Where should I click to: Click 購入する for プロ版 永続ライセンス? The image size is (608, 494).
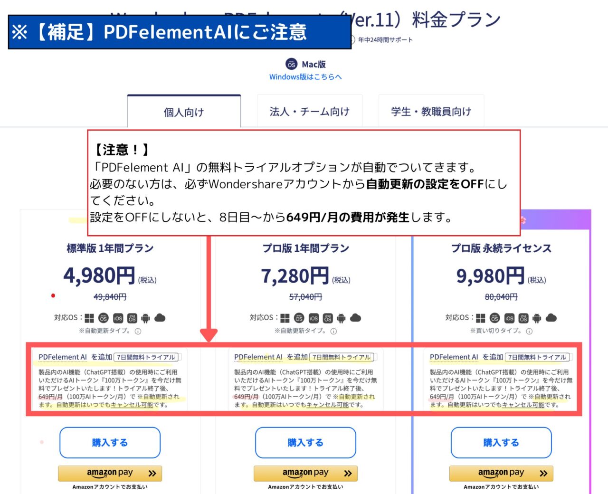[501, 443]
